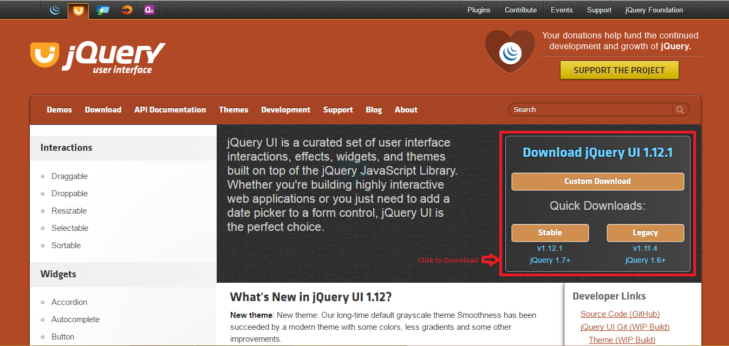Open the QUnit project icon
This screenshot has height=346, width=729.
(x=149, y=10)
